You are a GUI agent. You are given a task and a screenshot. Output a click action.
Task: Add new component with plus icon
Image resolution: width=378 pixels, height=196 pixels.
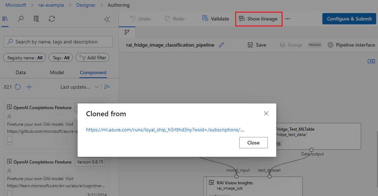pos(29,87)
